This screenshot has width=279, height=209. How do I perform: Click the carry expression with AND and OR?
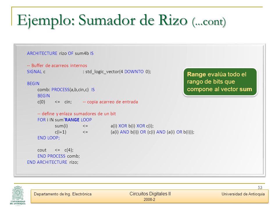[x=152, y=132]
